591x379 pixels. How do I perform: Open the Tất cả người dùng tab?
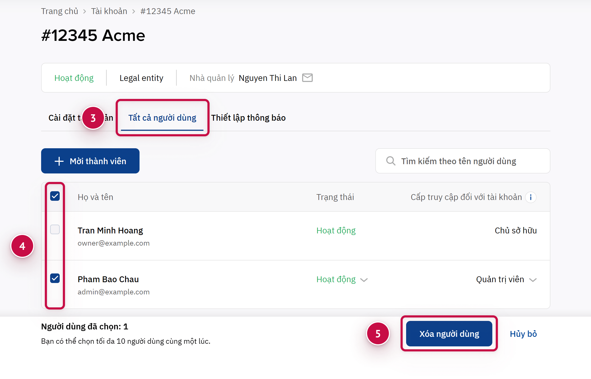162,117
